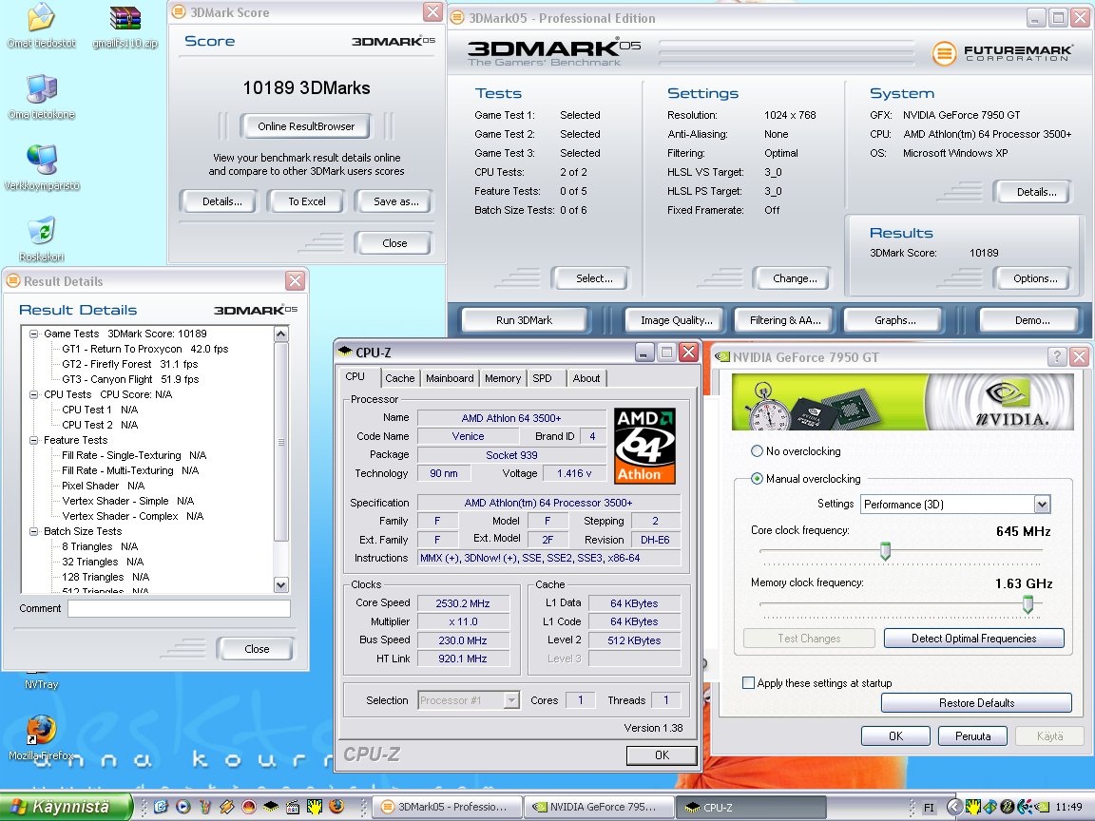Select GT1 - Return To Proxycon row
1095x821 pixels.
tap(145, 349)
